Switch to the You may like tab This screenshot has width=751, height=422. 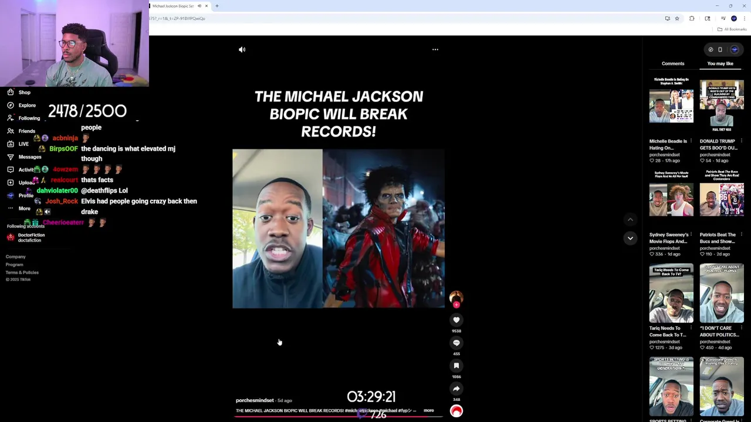click(x=720, y=63)
